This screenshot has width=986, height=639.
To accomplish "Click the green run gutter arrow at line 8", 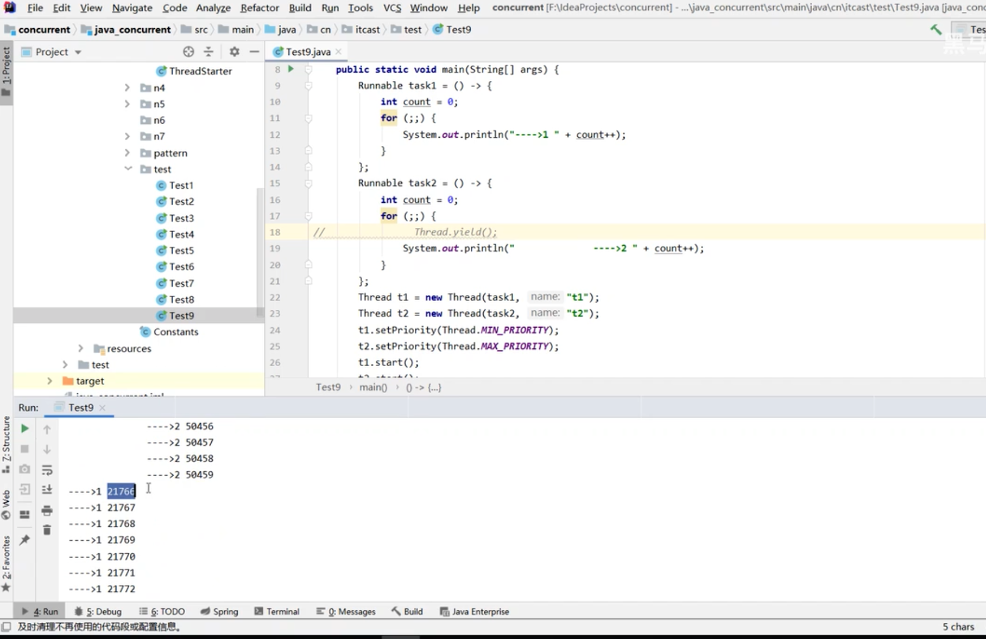I will (291, 69).
